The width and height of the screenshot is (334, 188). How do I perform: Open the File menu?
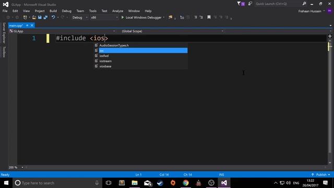[x=5, y=11]
